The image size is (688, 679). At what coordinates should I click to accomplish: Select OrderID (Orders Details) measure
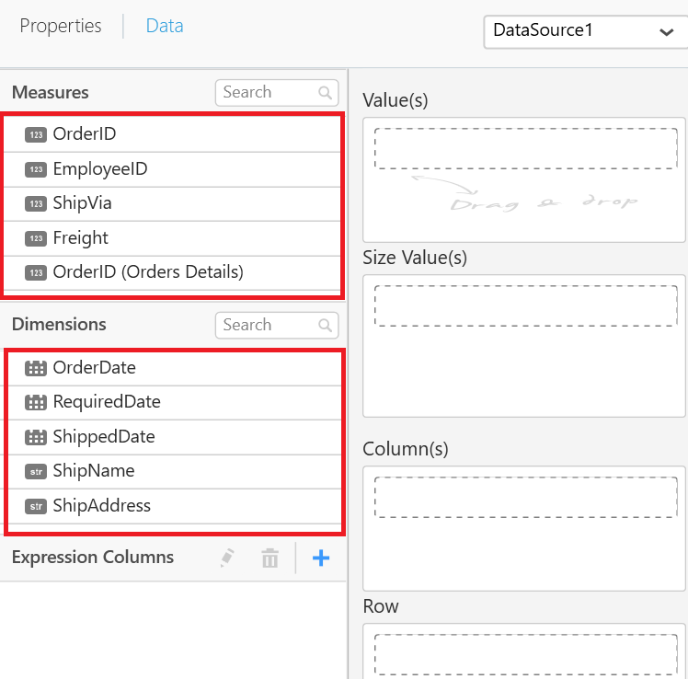click(x=147, y=272)
